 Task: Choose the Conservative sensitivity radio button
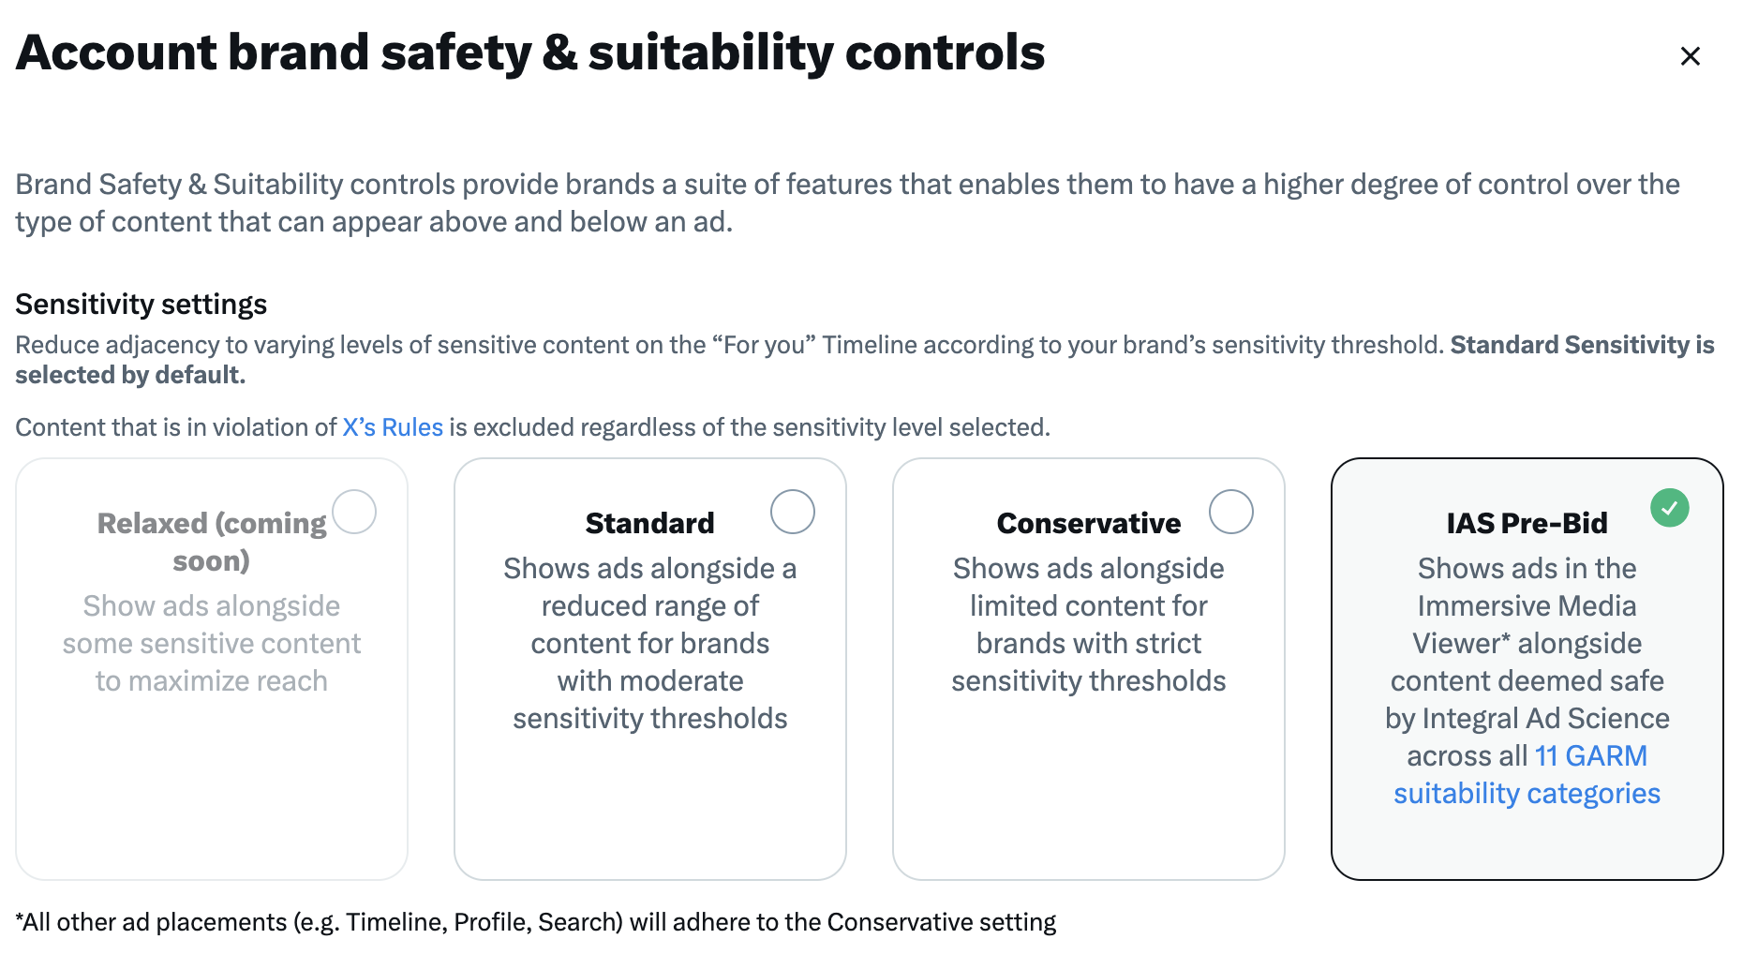click(x=1230, y=512)
